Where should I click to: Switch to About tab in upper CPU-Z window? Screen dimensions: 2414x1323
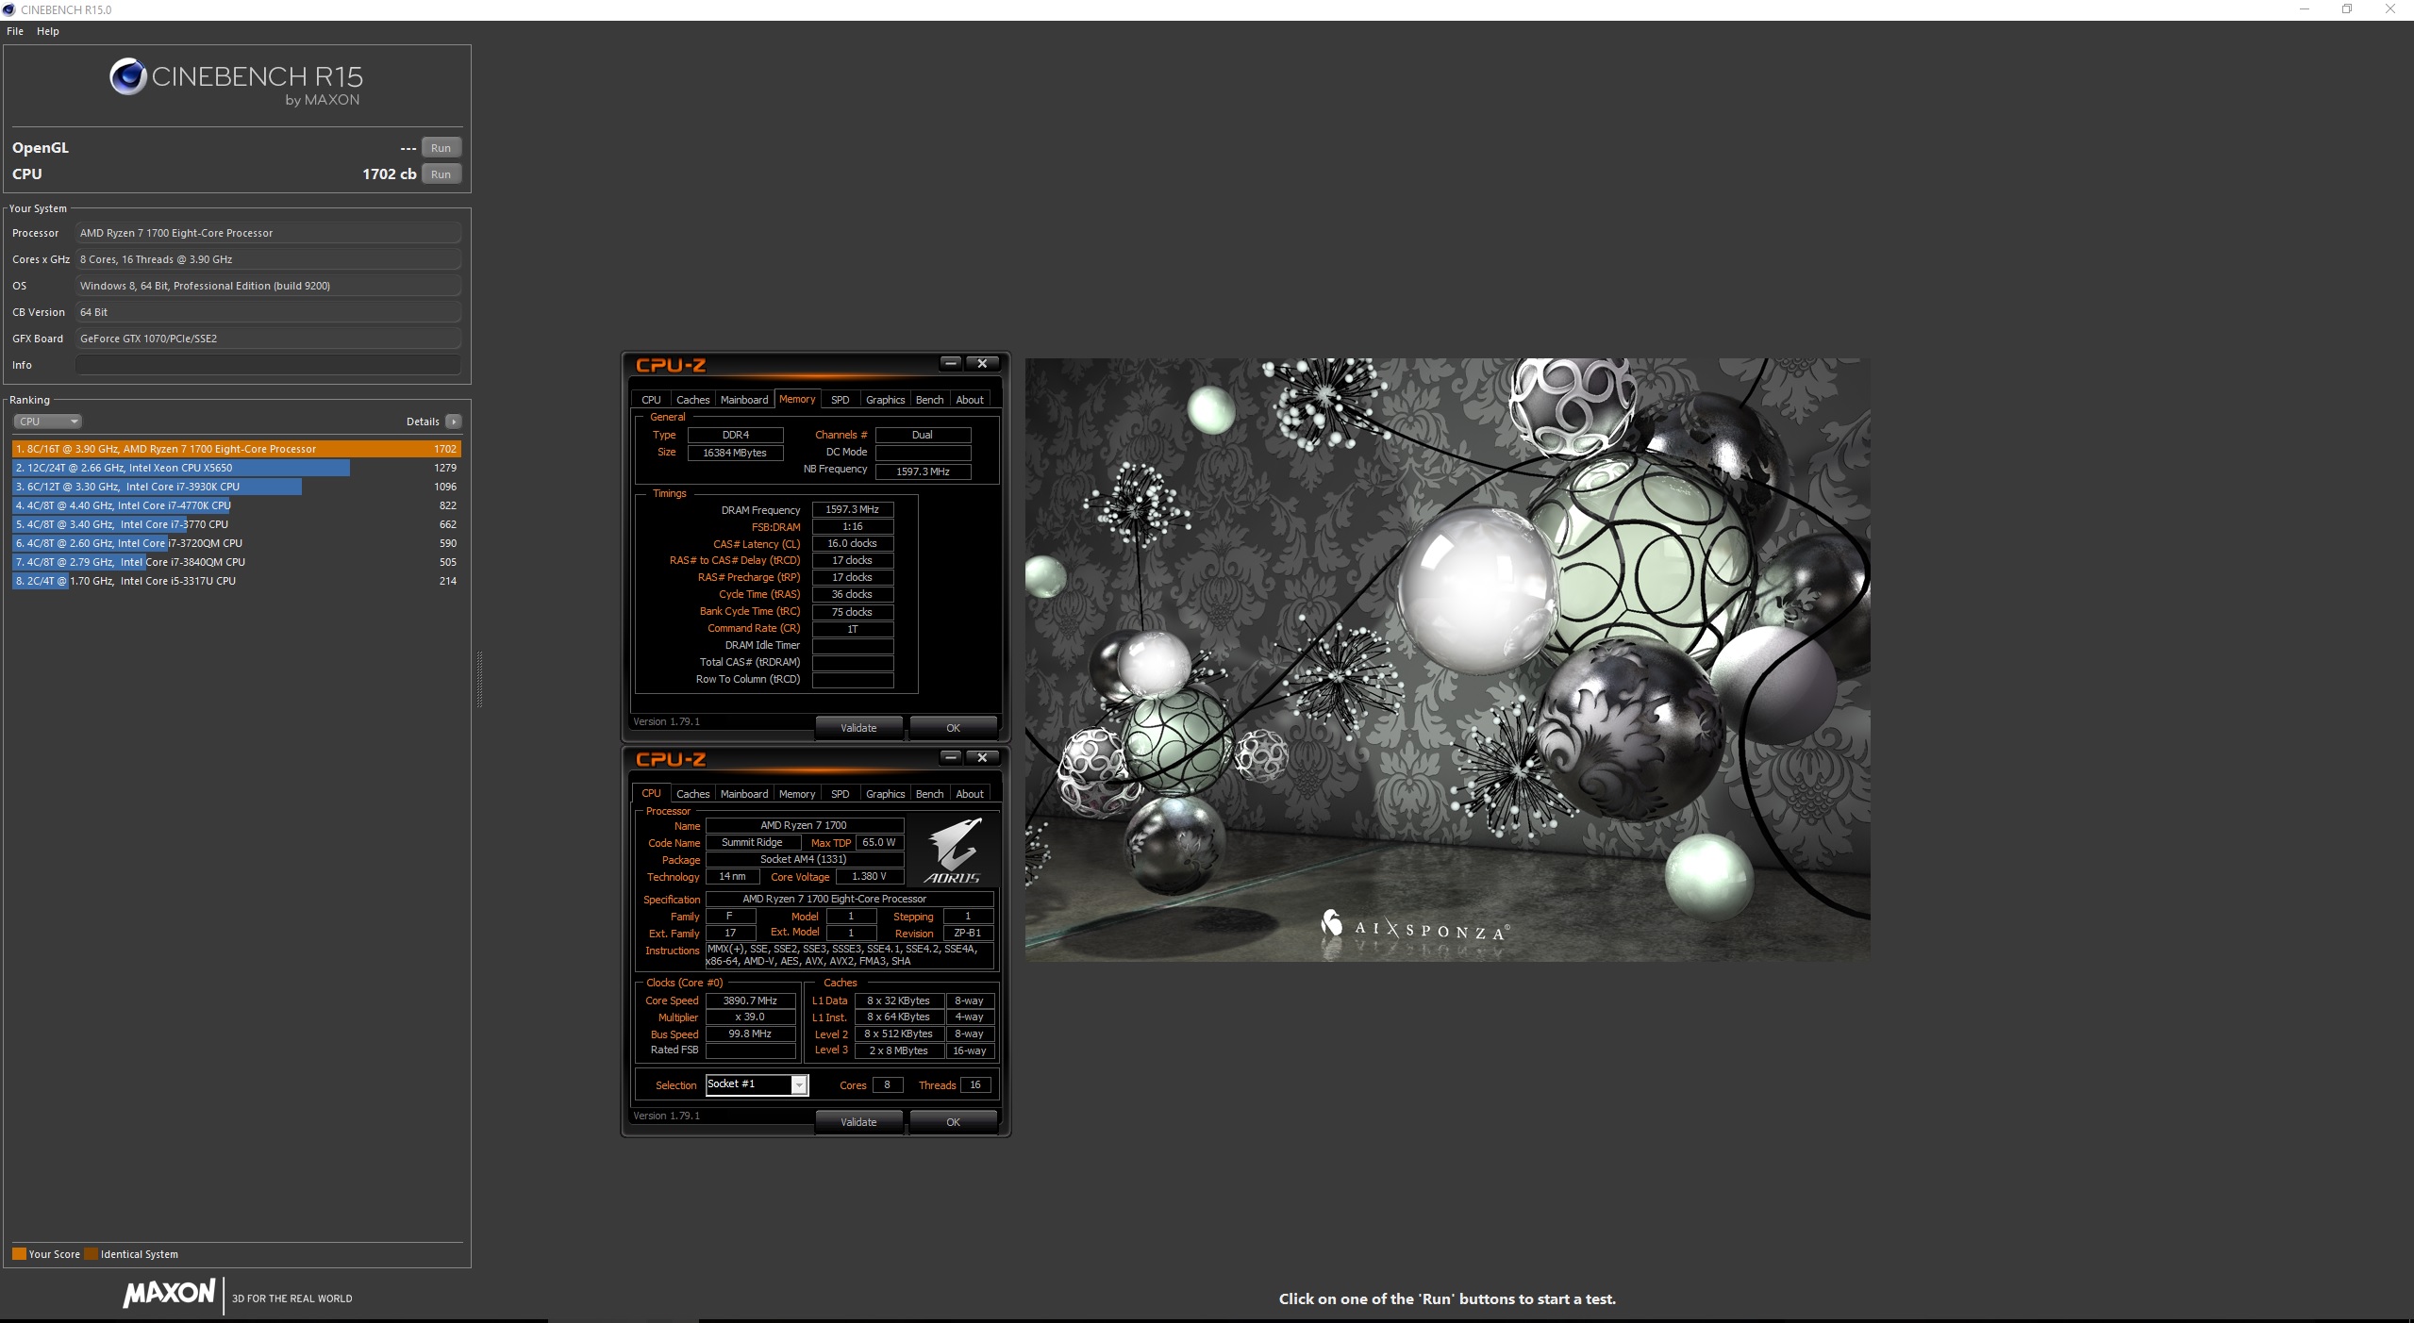[x=970, y=400]
